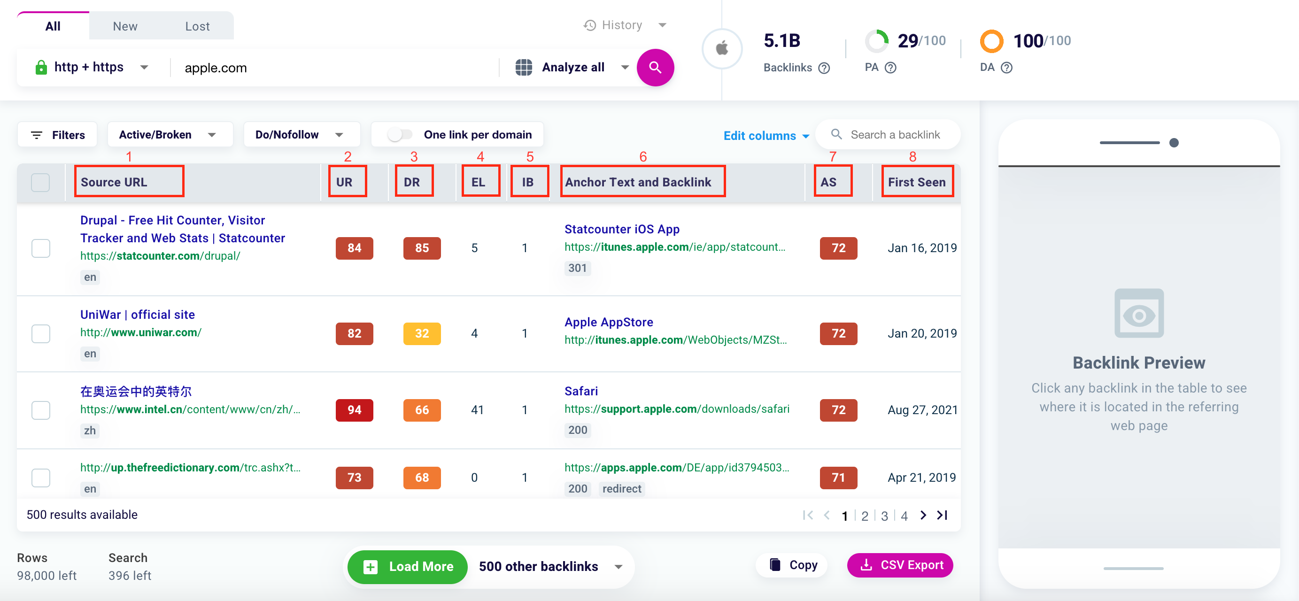
Task: Expand the Do/Nofollow filter dropdown
Action: (301, 135)
